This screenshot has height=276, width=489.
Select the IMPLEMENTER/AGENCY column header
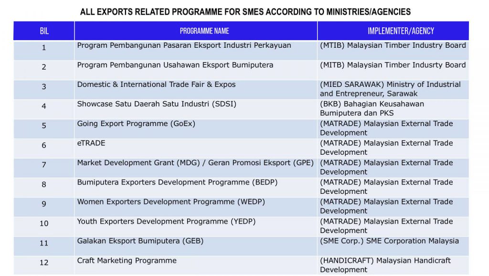click(393, 31)
